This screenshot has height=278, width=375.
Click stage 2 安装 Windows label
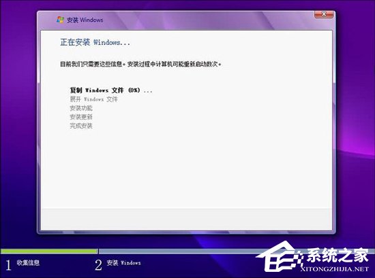pos(123,263)
